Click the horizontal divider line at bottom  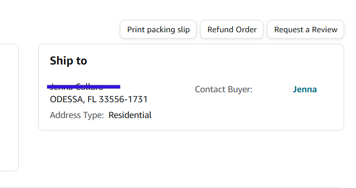[x=170, y=188]
